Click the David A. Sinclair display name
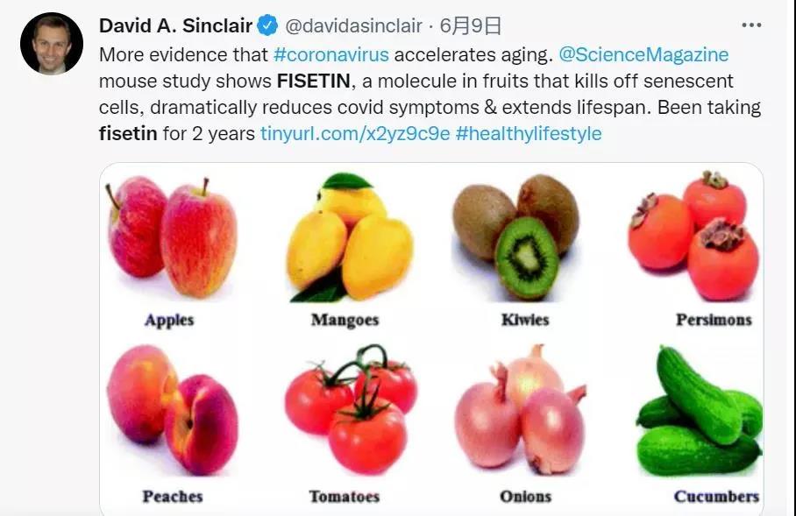The width and height of the screenshot is (796, 516). click(x=175, y=25)
